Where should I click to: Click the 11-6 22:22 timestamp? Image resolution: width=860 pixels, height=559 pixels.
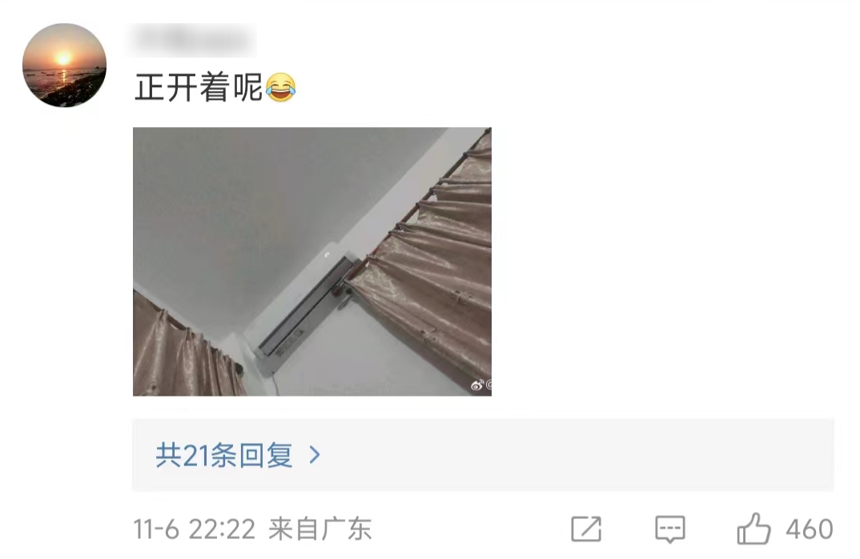pyautogui.click(x=194, y=529)
